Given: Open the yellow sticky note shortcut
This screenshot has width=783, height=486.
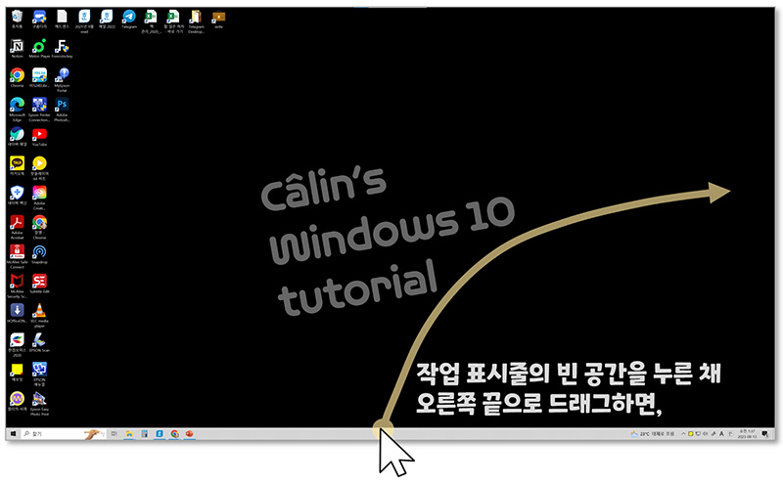Looking at the screenshot, I should pyautogui.click(x=17, y=372).
